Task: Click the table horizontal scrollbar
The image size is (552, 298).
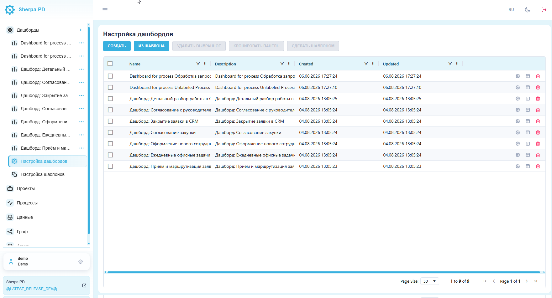Action: click(x=324, y=272)
